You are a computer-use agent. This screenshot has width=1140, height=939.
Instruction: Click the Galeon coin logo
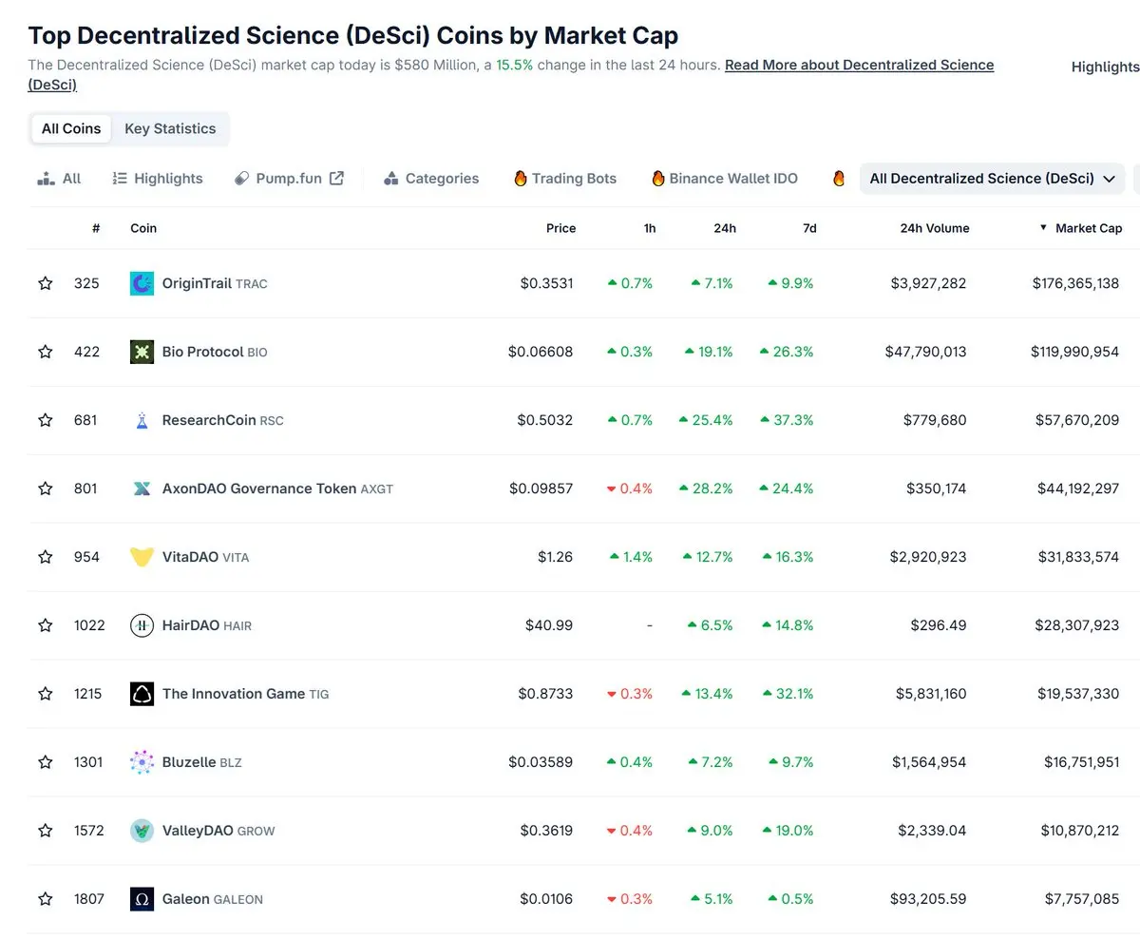142,899
